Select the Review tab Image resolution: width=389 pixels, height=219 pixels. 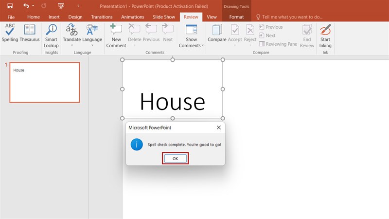[191, 17]
